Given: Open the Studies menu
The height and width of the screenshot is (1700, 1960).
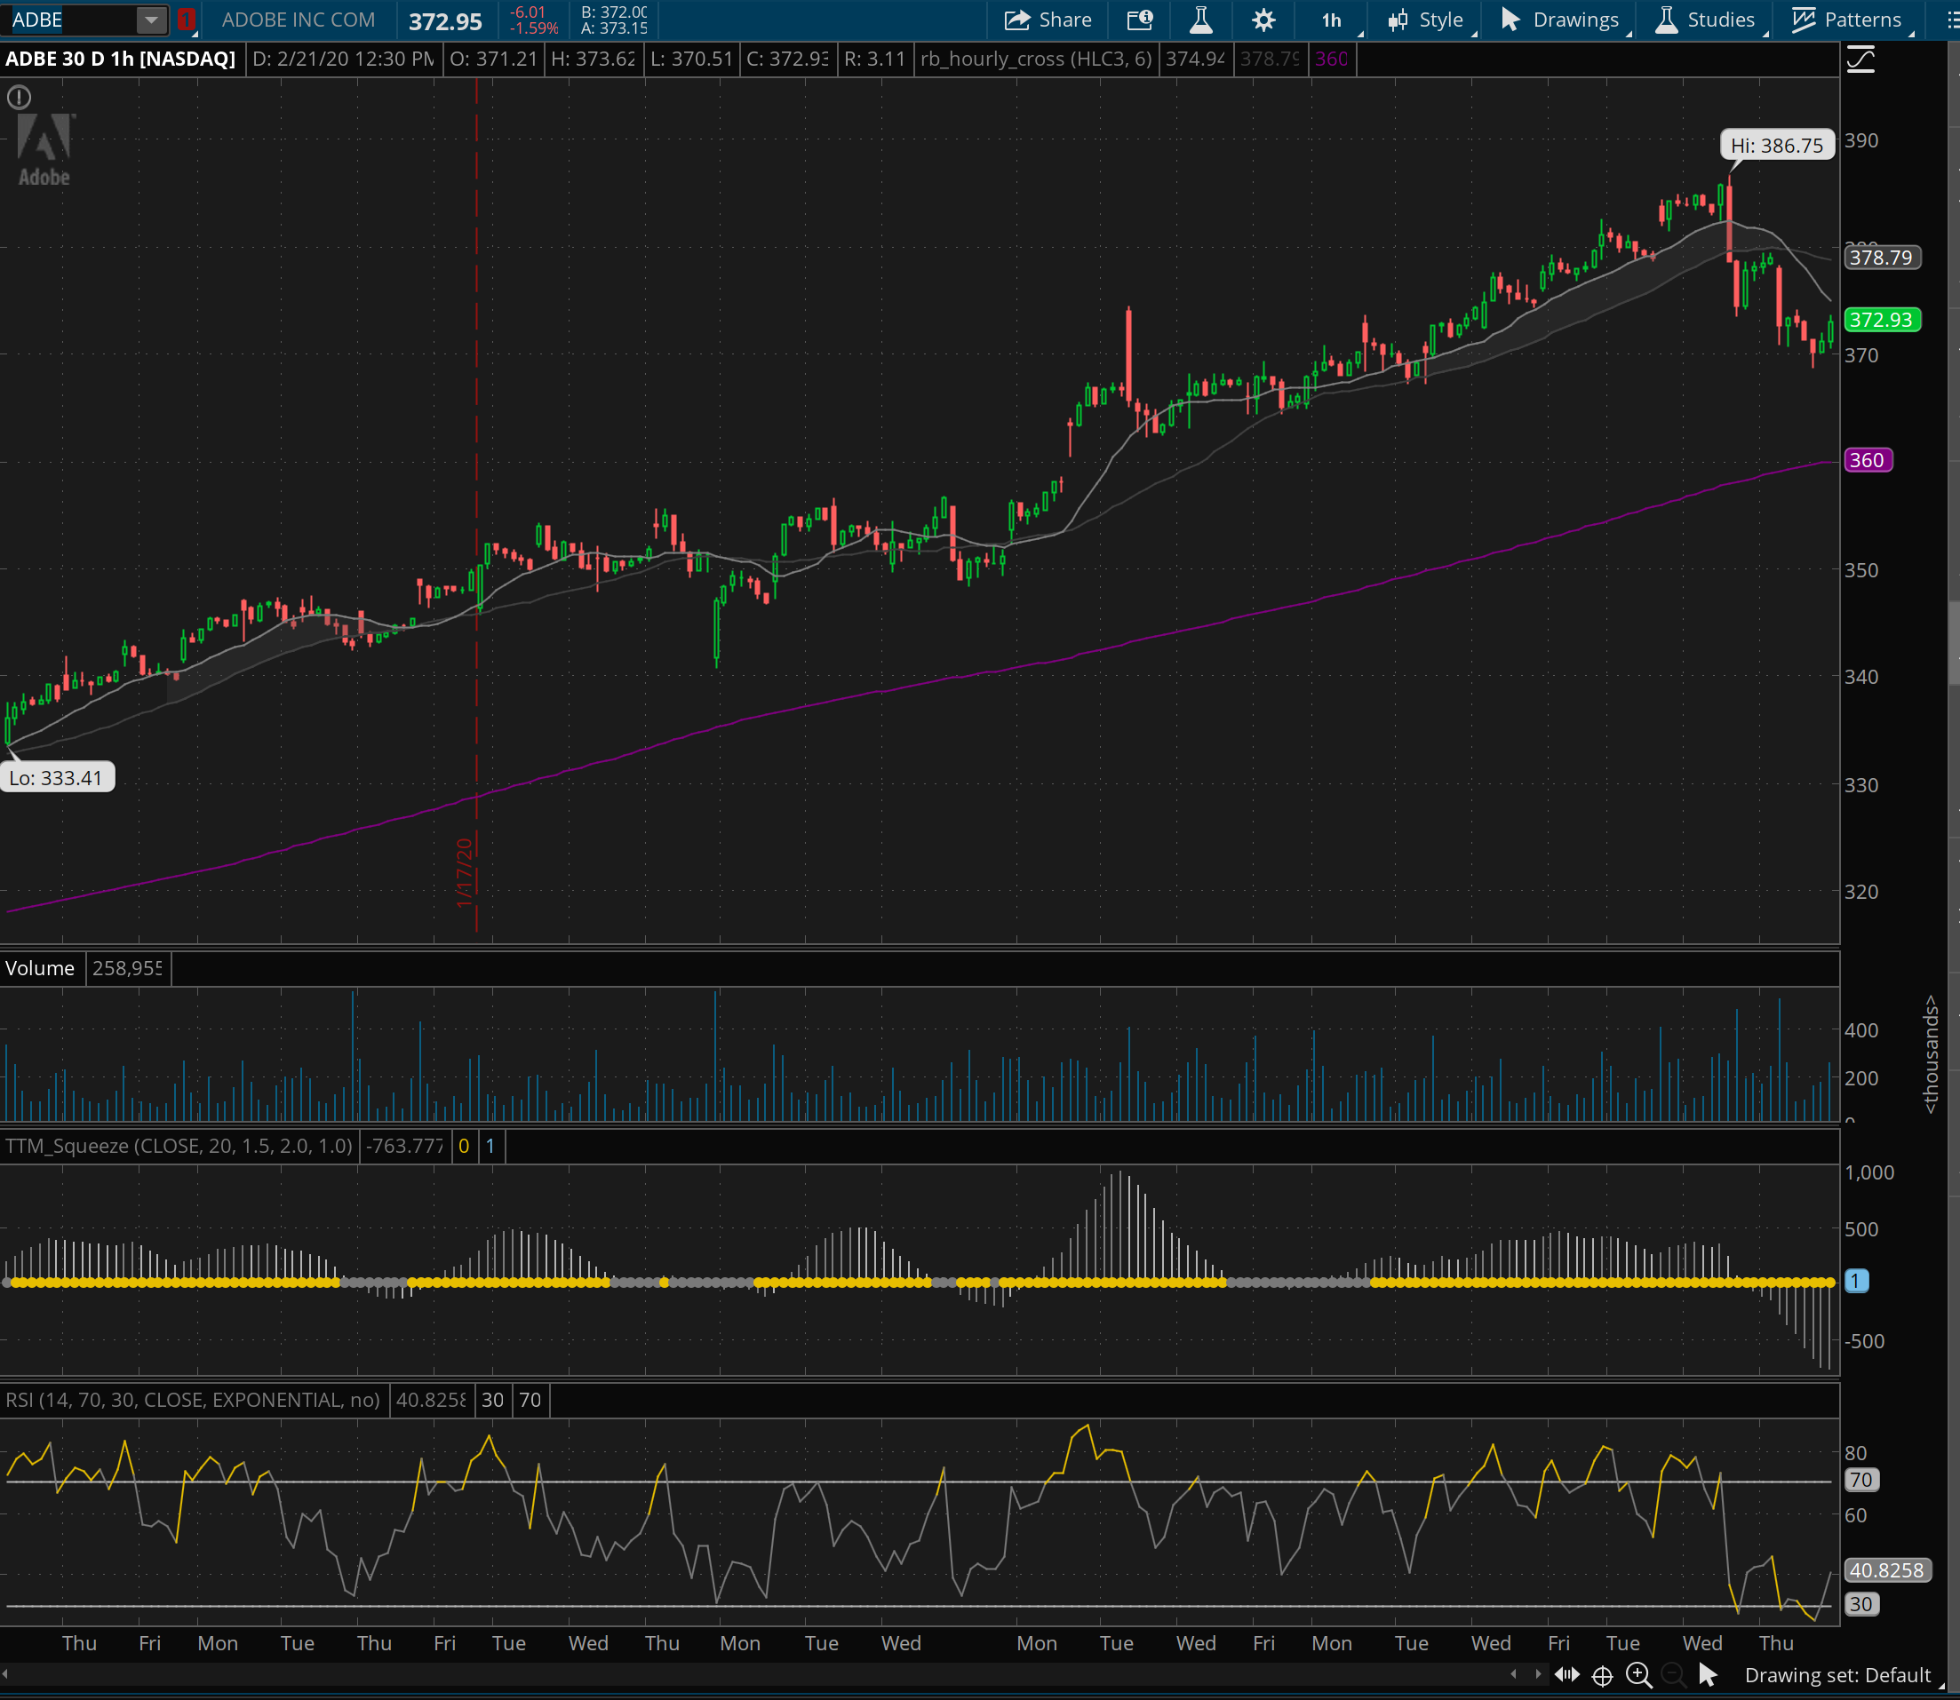Looking at the screenshot, I should 1708,20.
